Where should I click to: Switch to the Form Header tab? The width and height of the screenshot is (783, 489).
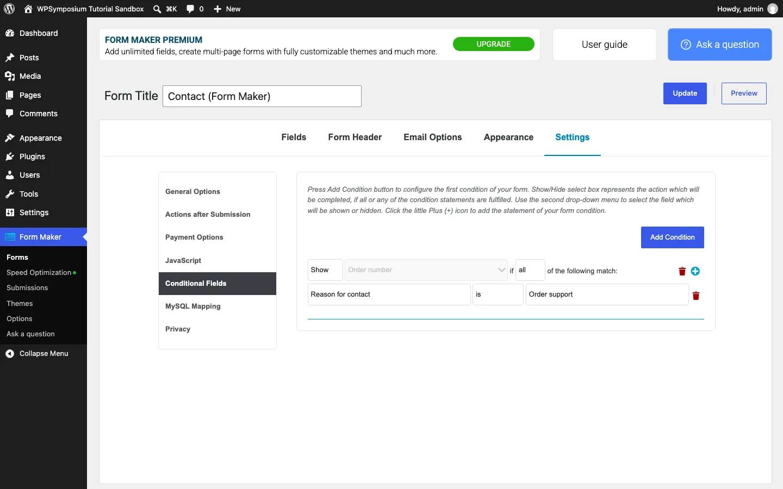[x=355, y=137]
